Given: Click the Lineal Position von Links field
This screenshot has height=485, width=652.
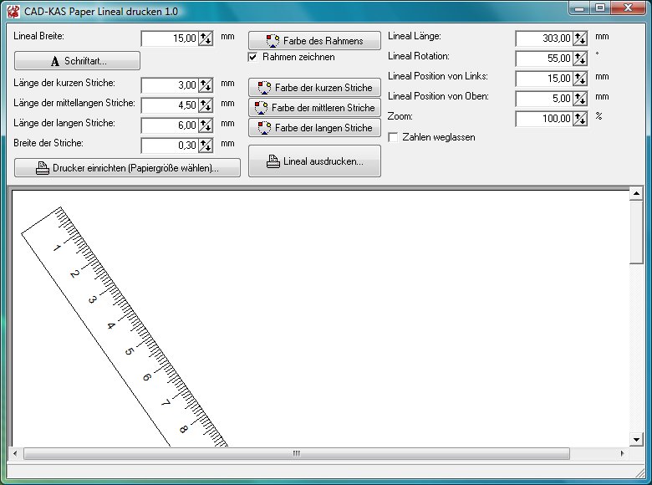Looking at the screenshot, I should (543, 79).
